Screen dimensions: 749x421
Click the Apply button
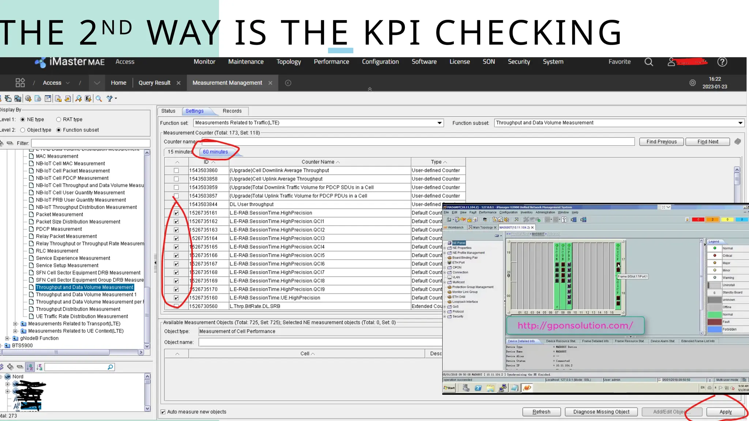tap(726, 412)
